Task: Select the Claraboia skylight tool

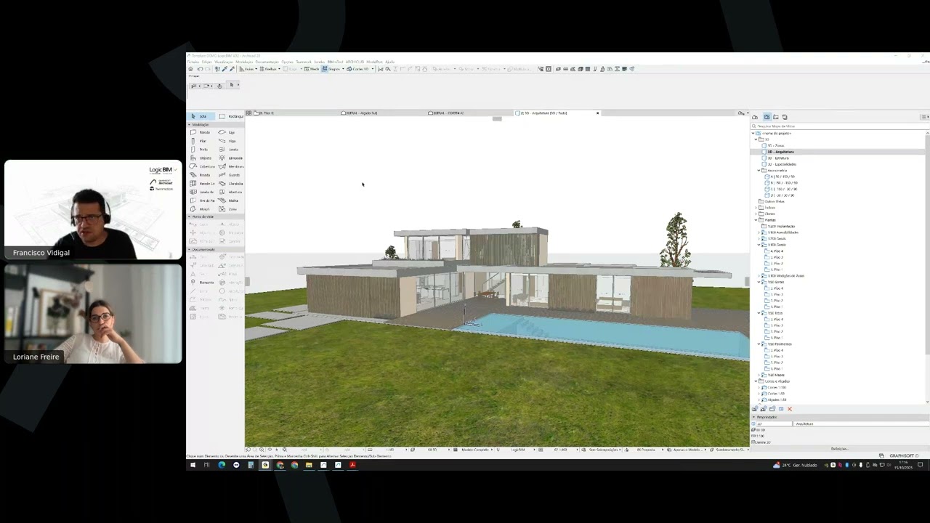Action: 230,184
